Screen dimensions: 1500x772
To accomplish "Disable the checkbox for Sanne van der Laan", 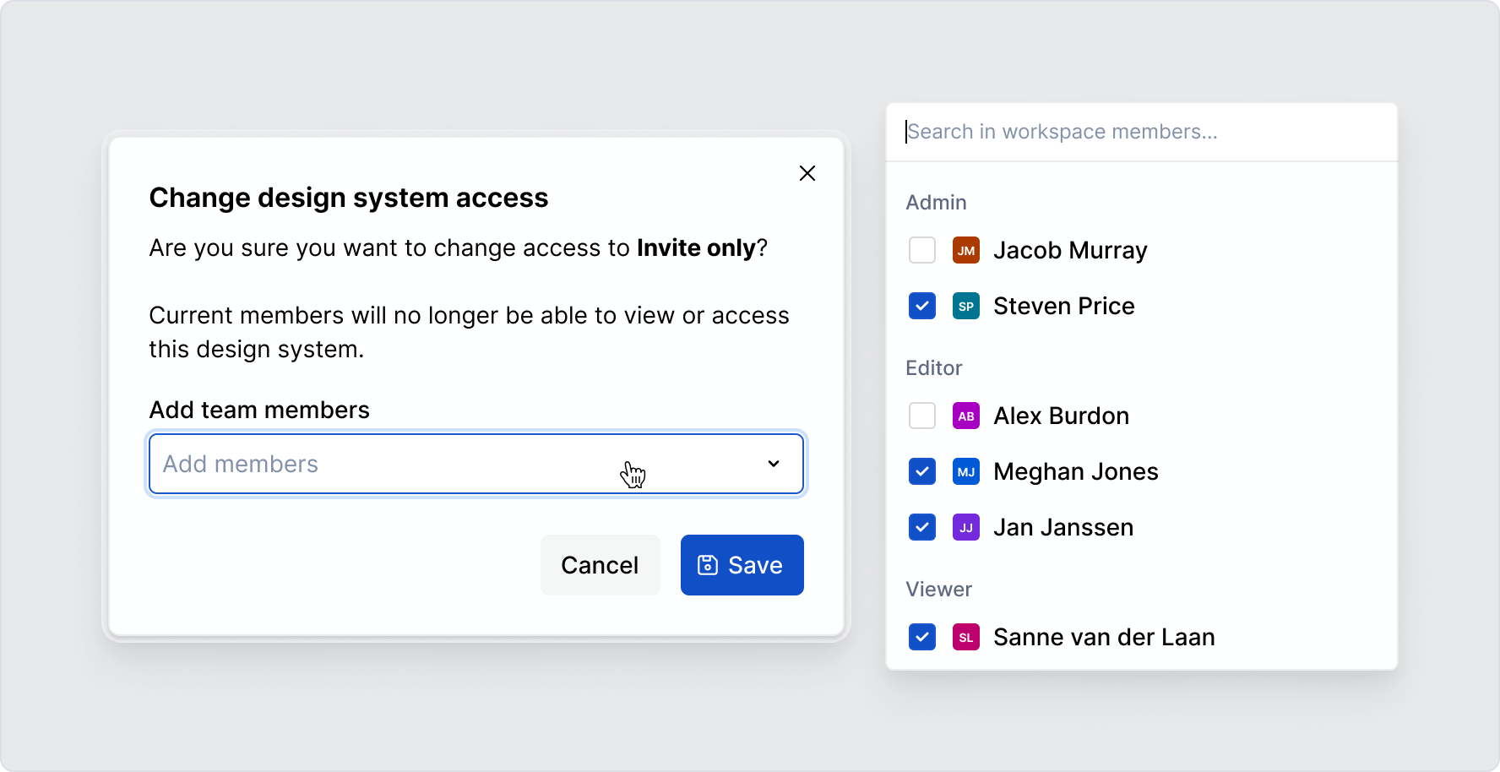I will click(x=922, y=637).
